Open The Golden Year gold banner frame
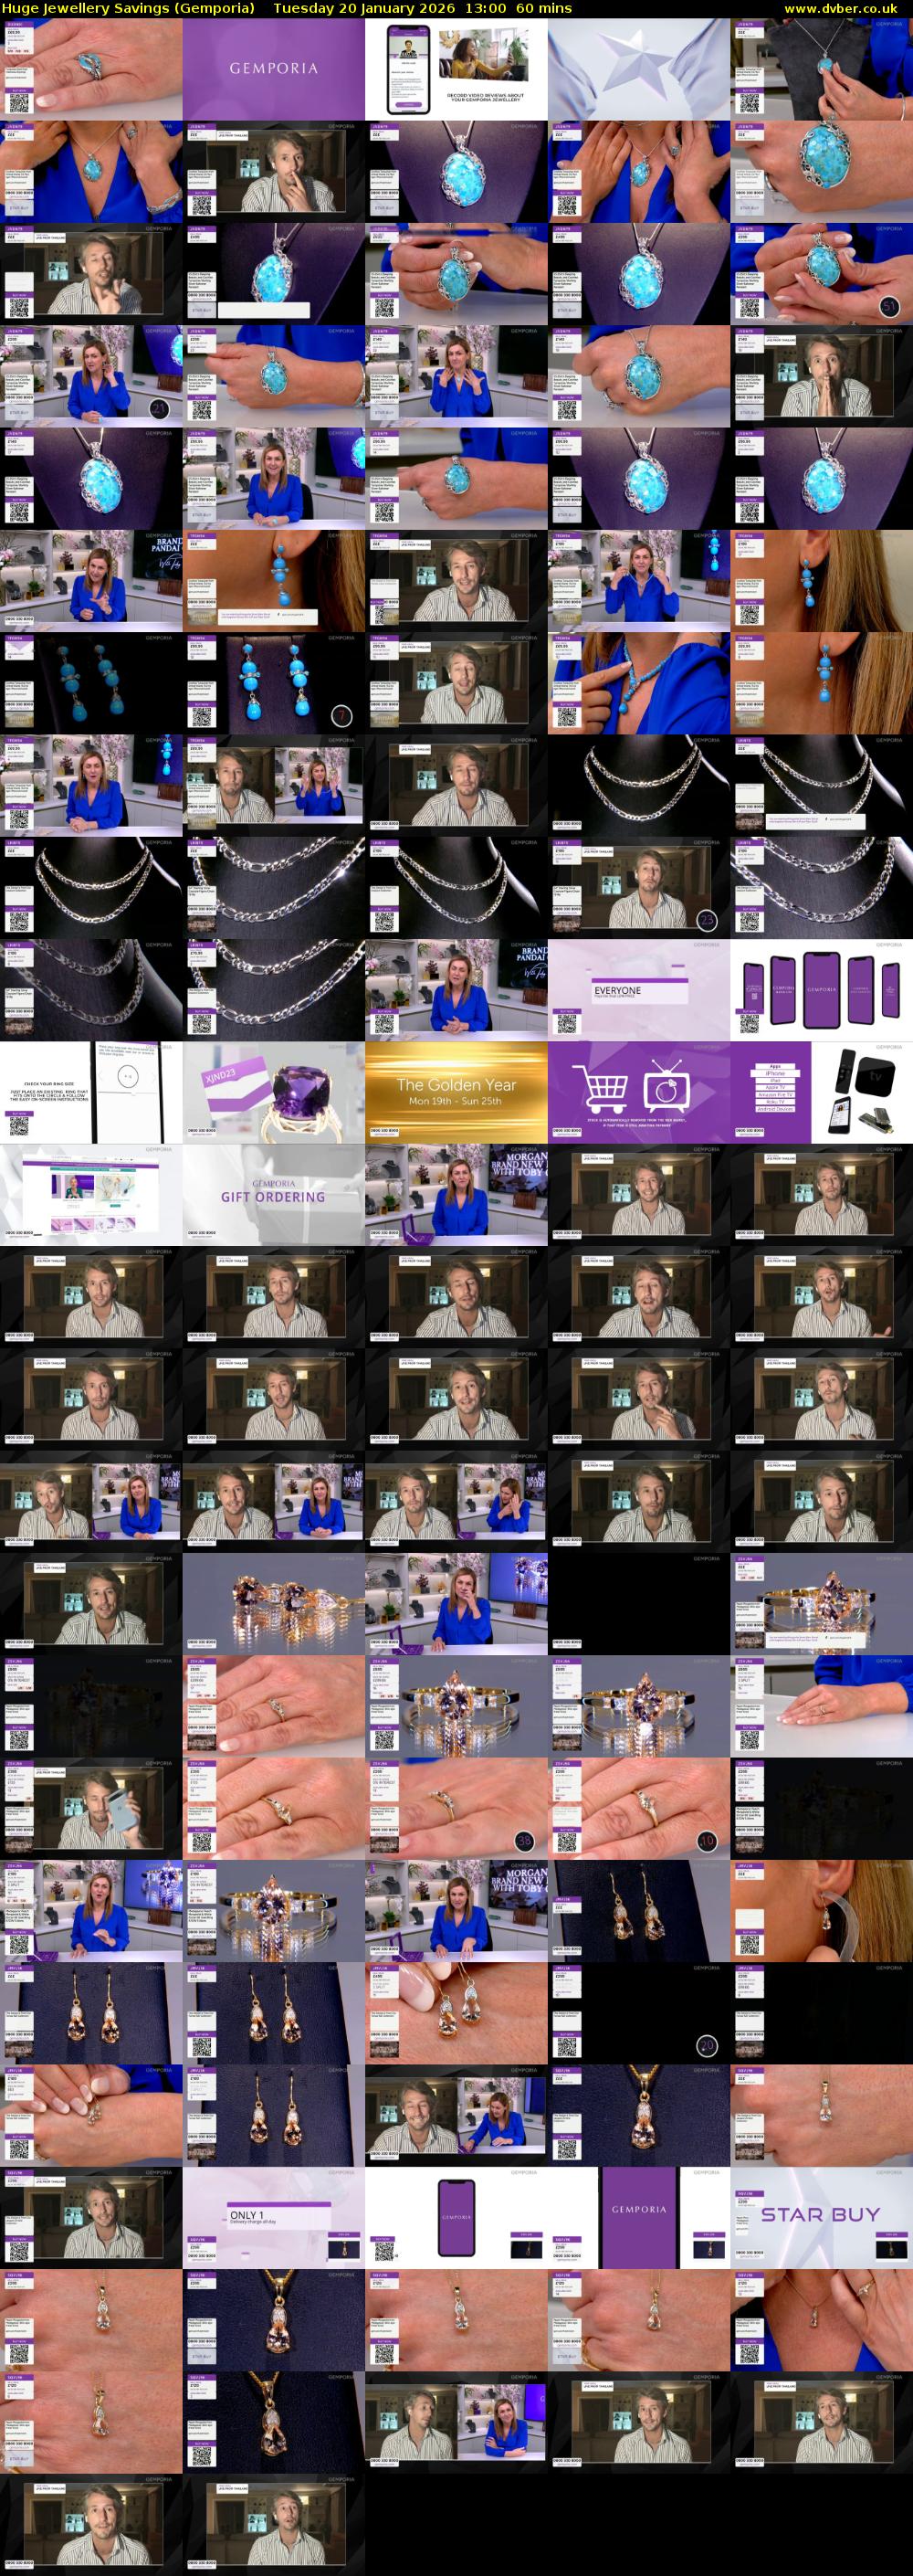 [456, 1092]
